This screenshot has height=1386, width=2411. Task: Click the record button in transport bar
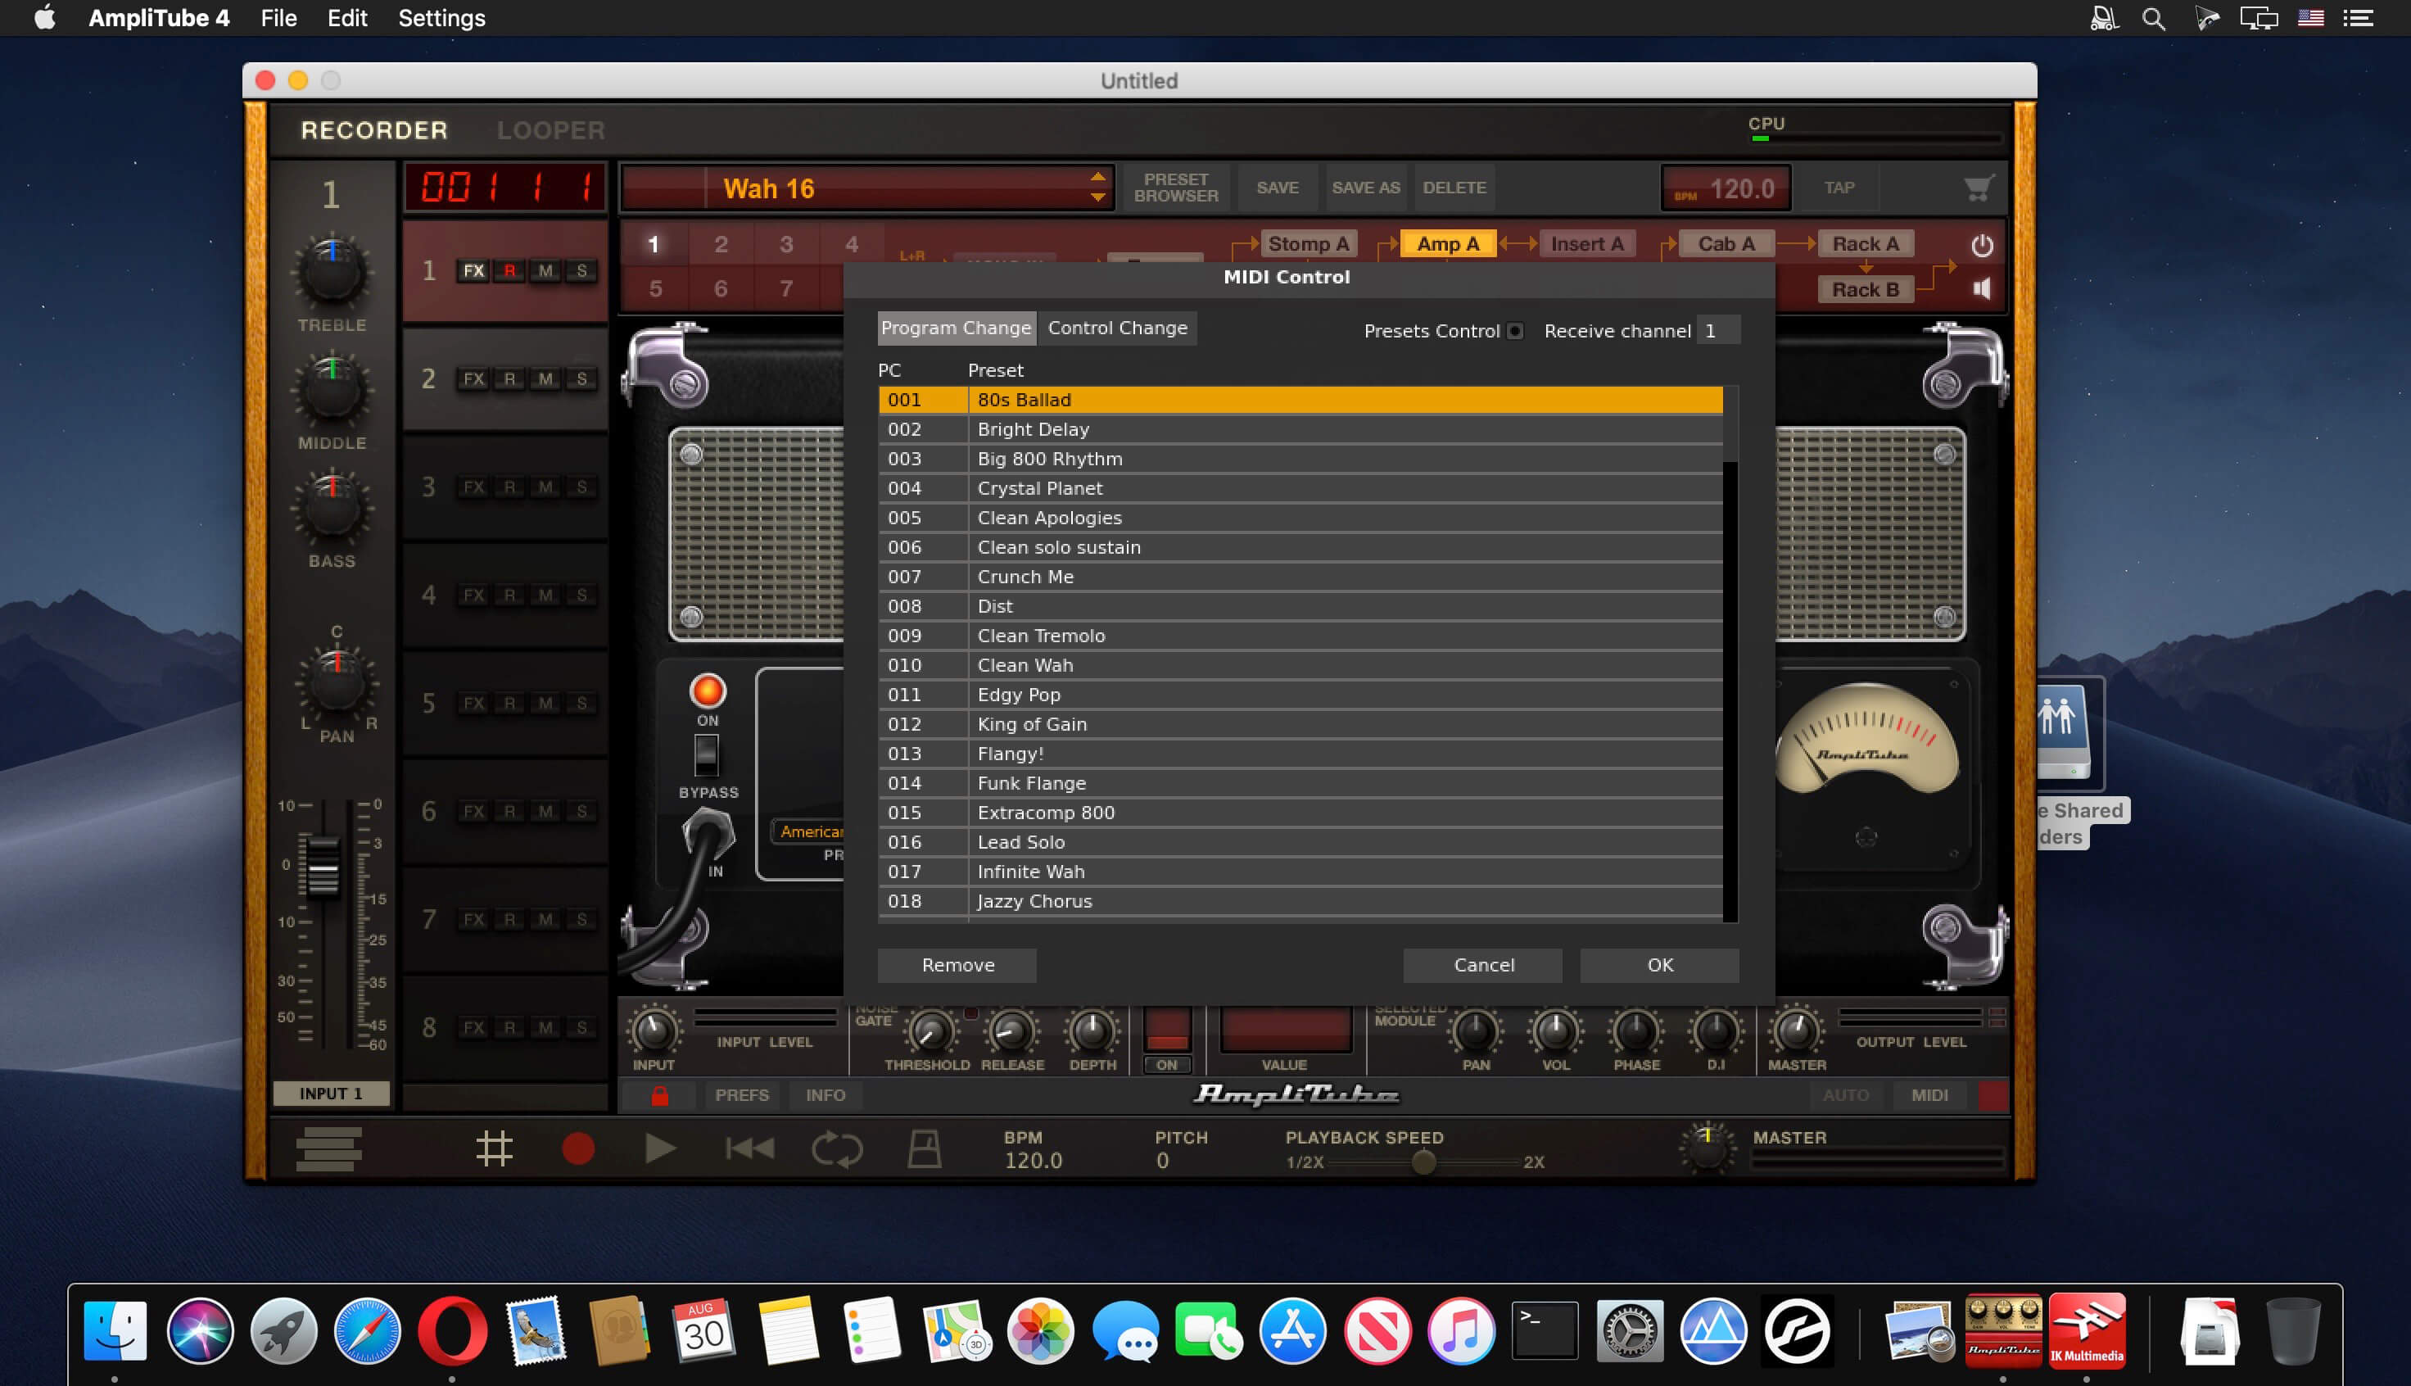pos(577,1148)
